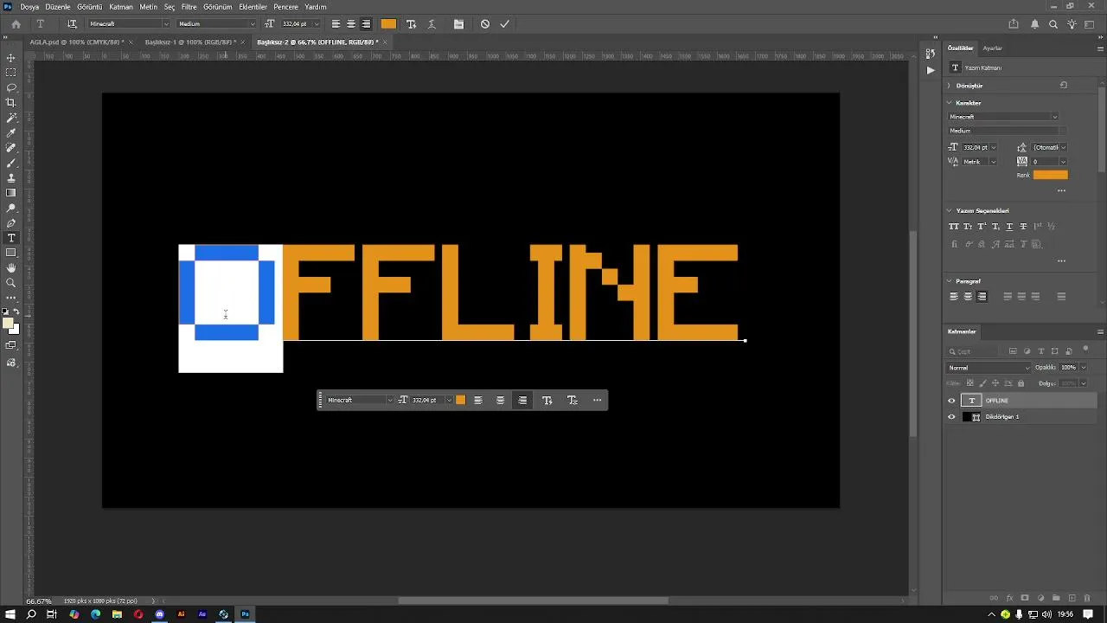
Task: Expand the Dönüştür section
Action: (x=949, y=86)
